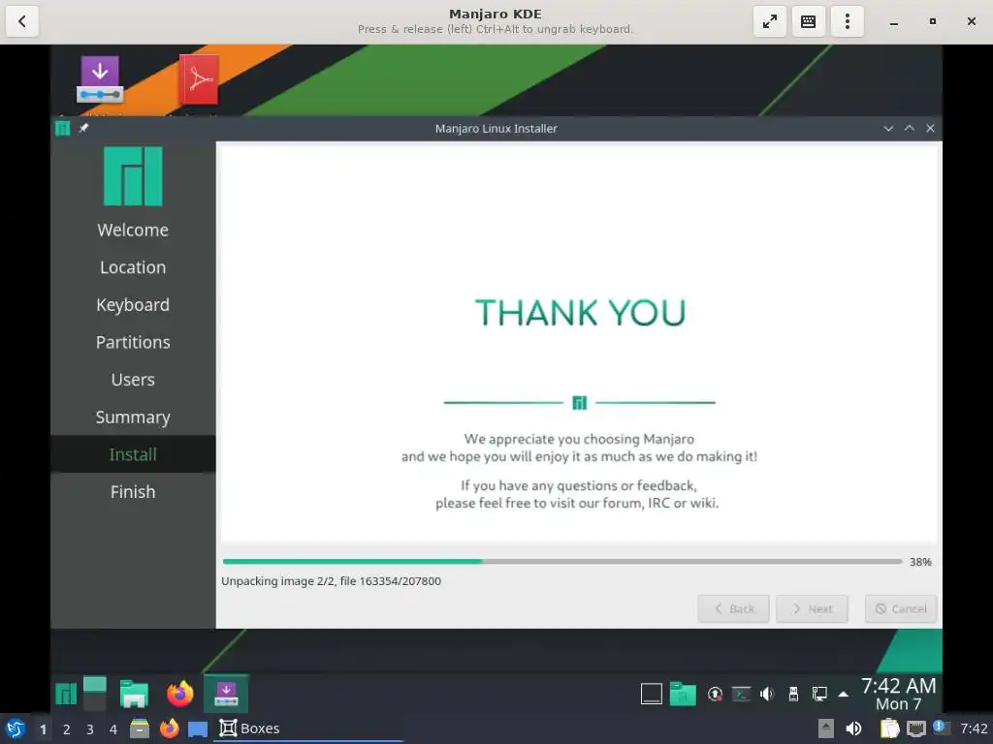Toggle fullscreen in Boxes header bar

pyautogui.click(x=769, y=21)
